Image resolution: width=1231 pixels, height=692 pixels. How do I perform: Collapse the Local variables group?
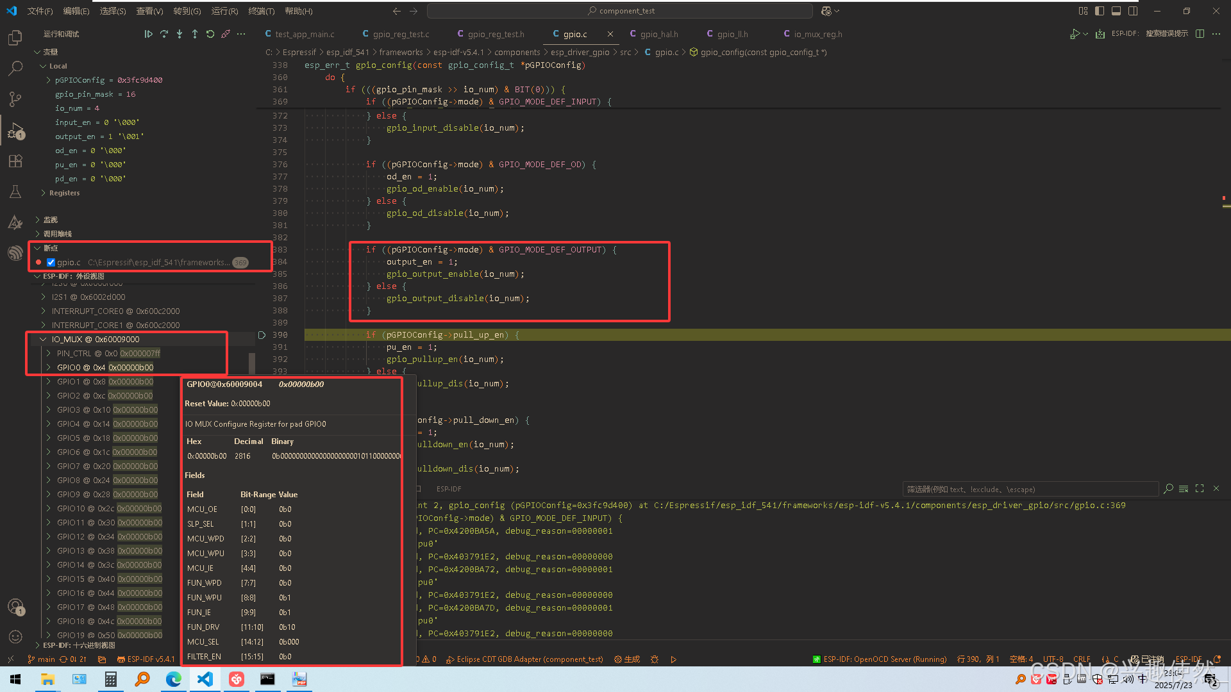click(x=42, y=66)
